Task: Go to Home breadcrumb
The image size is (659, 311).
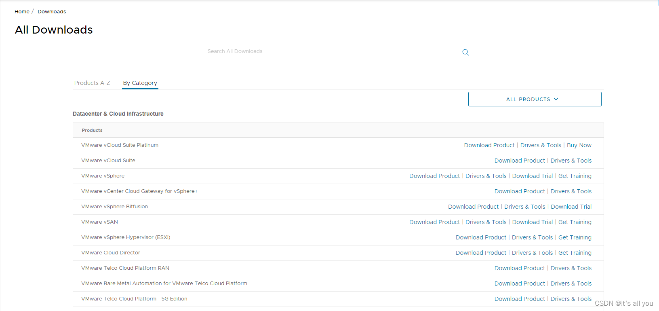Action: pyautogui.click(x=22, y=12)
